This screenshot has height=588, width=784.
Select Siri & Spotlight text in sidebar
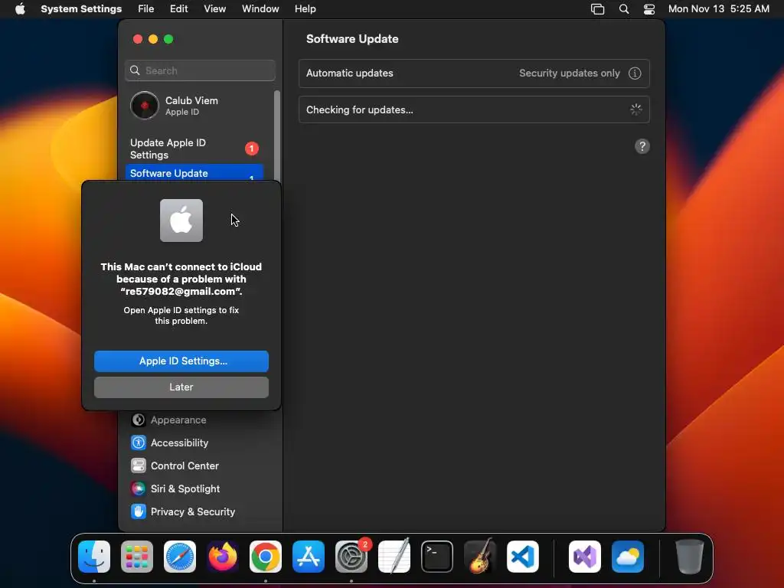click(x=185, y=489)
